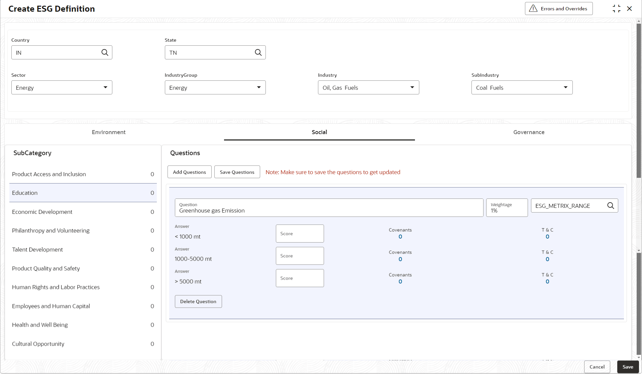
Task: Click the ESG_METRIX_RANGE search icon
Action: pos(611,206)
